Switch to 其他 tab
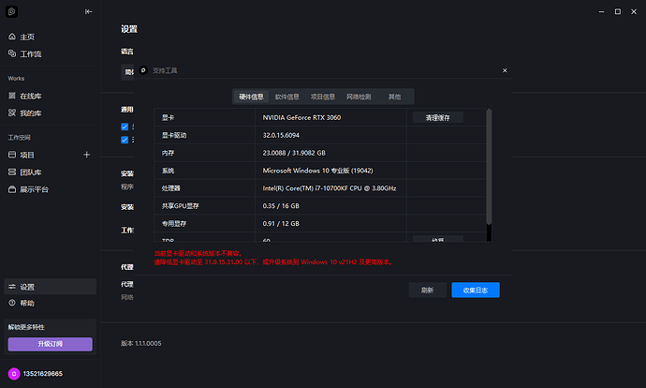 pos(394,97)
